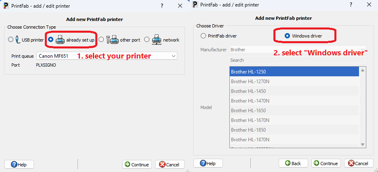Image resolution: width=378 pixels, height=172 pixels.
Task: Select Brother HL-1250 in model list
Action: point(294,71)
